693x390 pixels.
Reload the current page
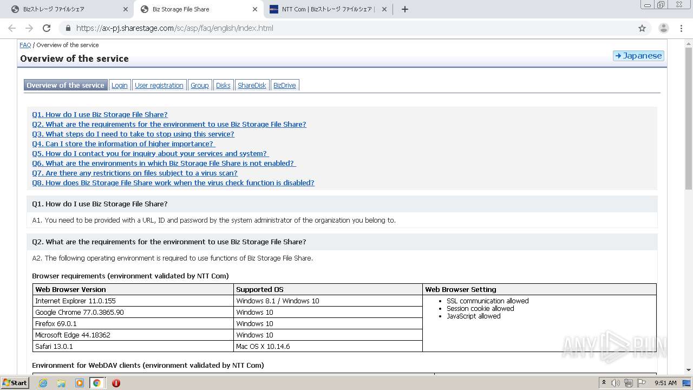tap(47, 28)
